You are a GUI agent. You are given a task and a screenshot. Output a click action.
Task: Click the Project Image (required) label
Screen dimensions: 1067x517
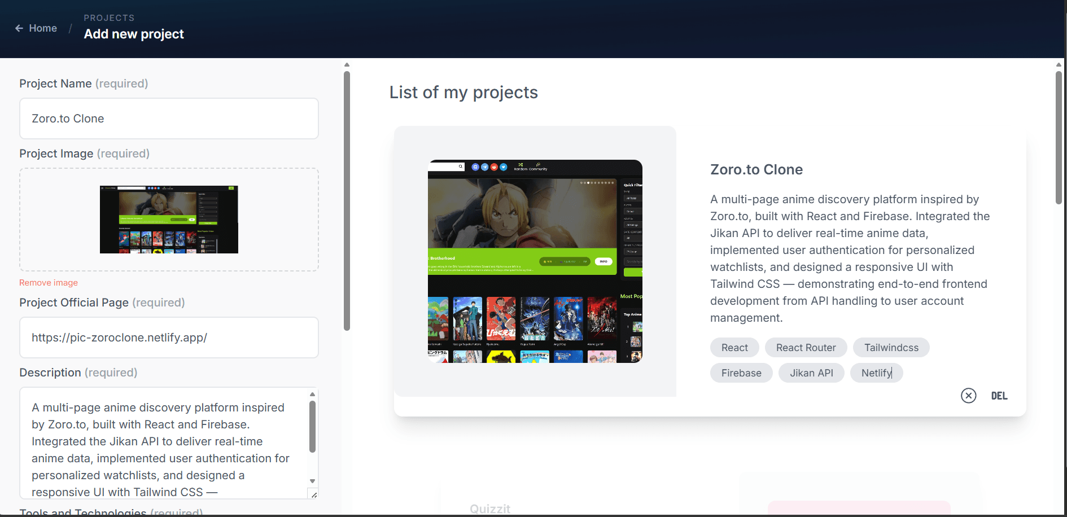click(85, 154)
